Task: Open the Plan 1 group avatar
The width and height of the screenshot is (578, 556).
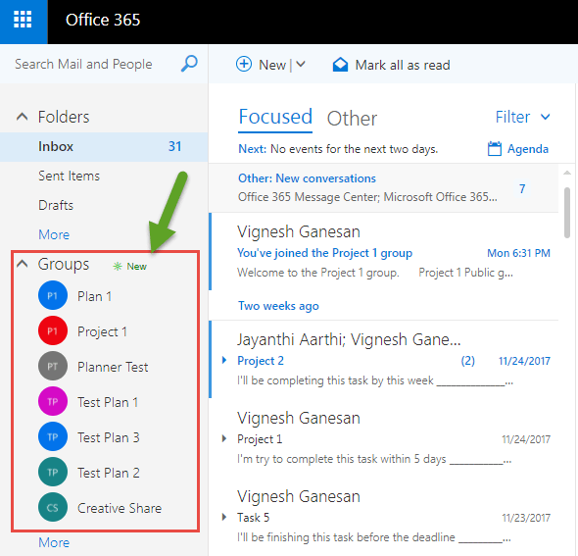Action: [x=53, y=295]
